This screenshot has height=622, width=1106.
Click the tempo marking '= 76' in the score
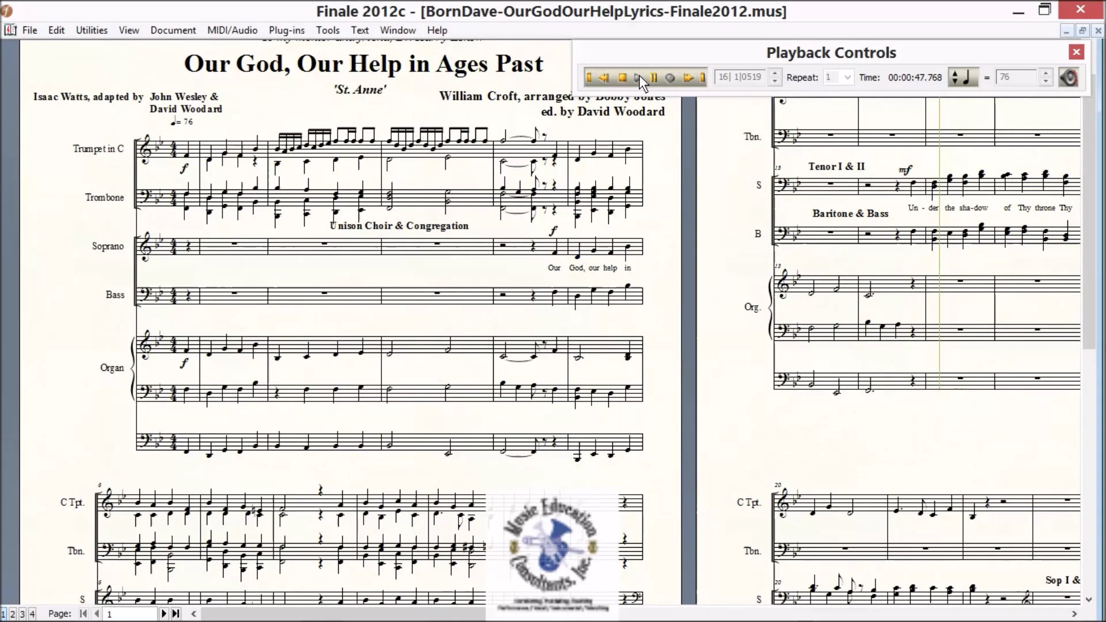pyautogui.click(x=182, y=122)
